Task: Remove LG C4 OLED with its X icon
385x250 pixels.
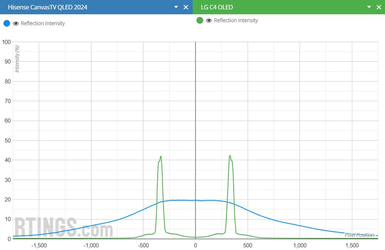Action: coord(379,7)
